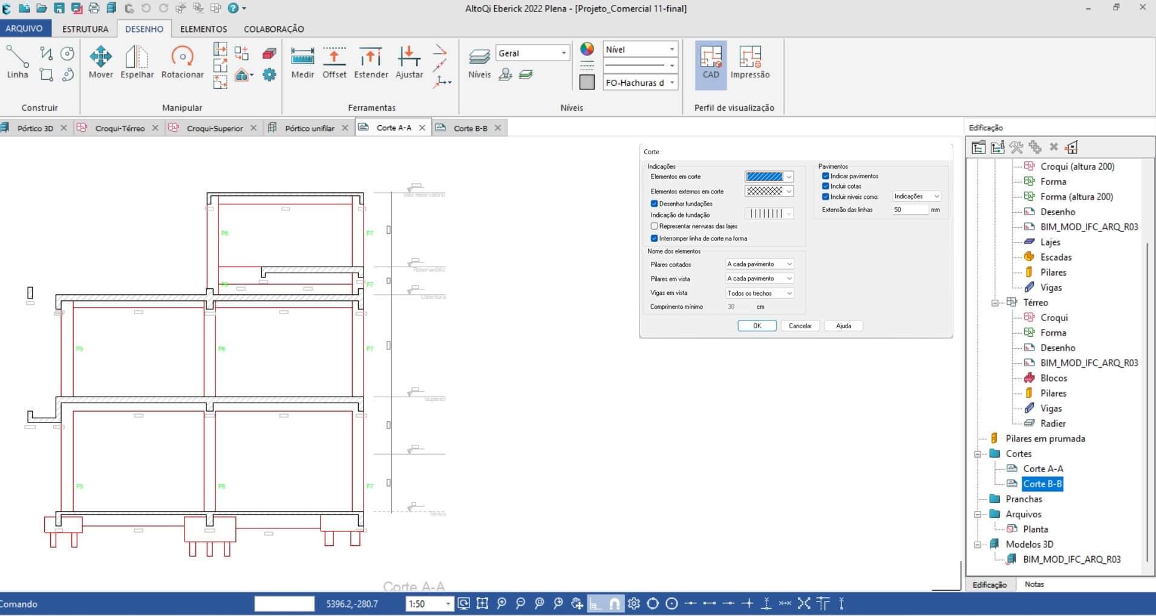Select the Medir measurement tool

(x=302, y=62)
